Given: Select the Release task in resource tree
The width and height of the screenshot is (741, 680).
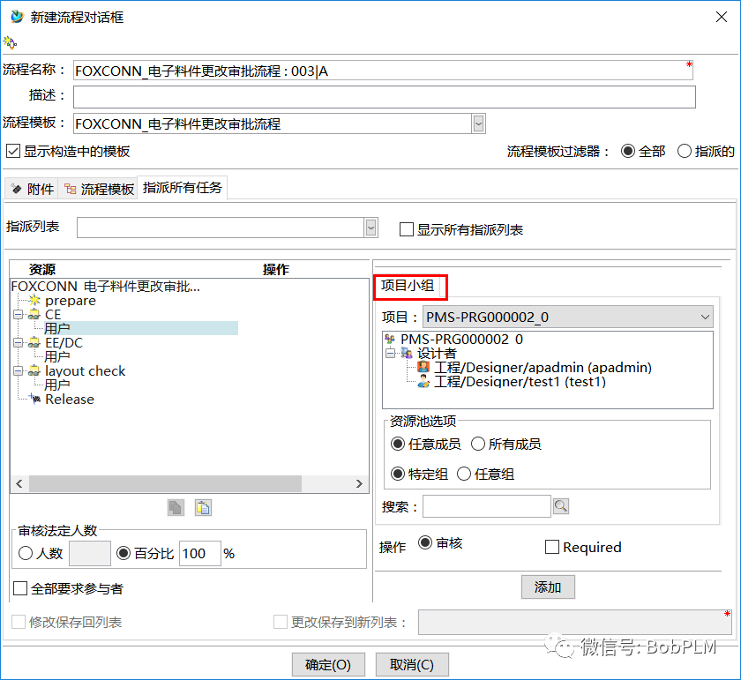Looking at the screenshot, I should 70,399.
